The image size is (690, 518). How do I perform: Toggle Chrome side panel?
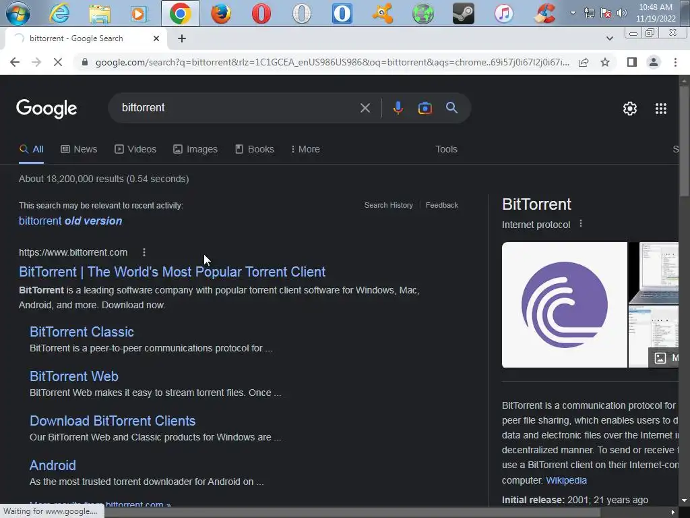click(632, 62)
